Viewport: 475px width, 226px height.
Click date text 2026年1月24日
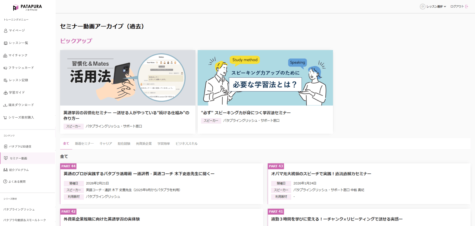[x=305, y=183]
